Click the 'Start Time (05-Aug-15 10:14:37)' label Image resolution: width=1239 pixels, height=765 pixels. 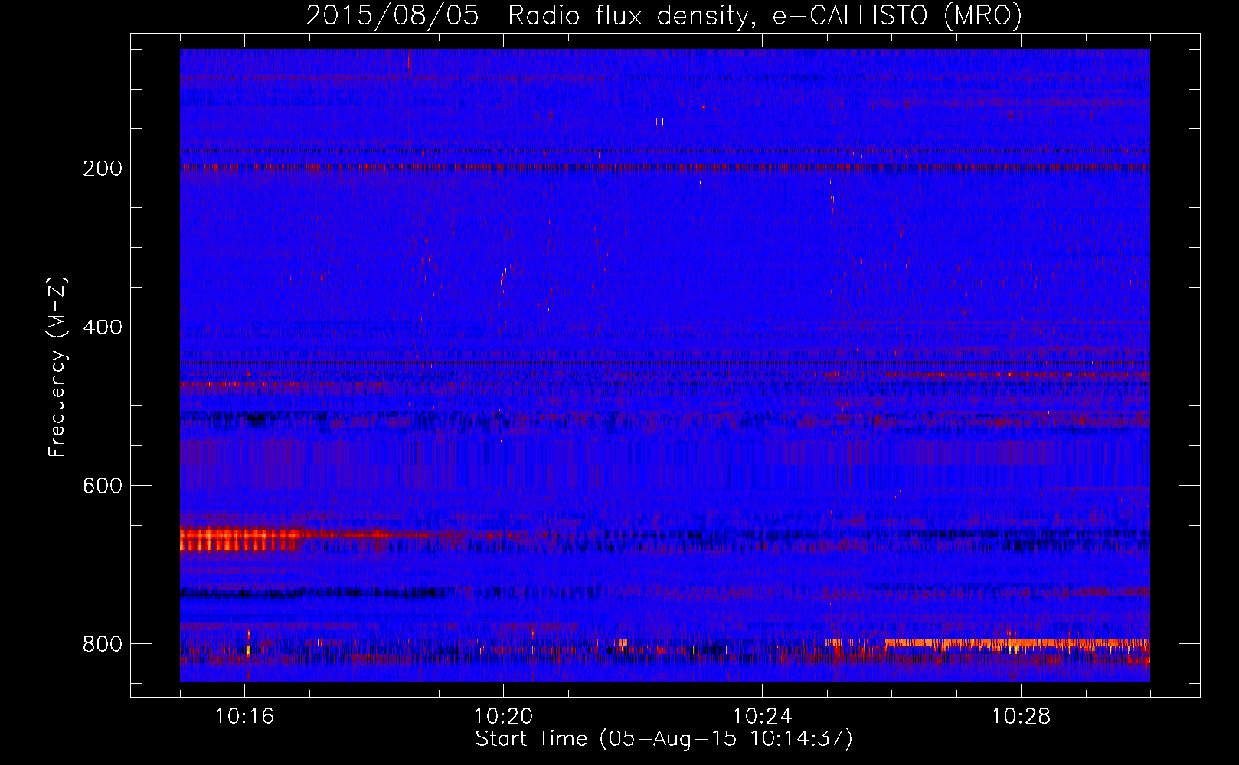[x=664, y=739]
